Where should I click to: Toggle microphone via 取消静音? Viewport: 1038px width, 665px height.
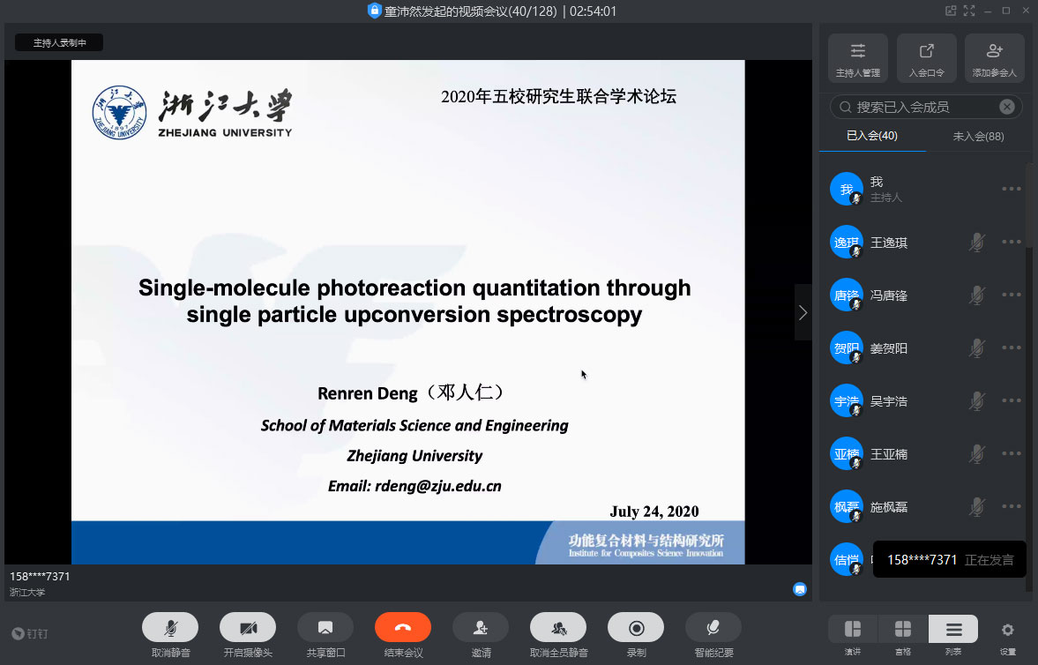tap(170, 627)
